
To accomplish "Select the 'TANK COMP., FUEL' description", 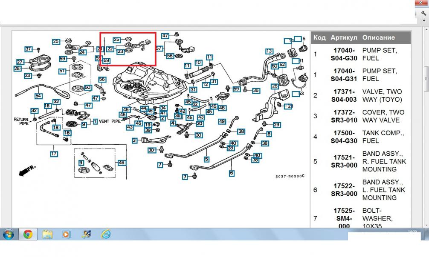I will [x=383, y=137].
